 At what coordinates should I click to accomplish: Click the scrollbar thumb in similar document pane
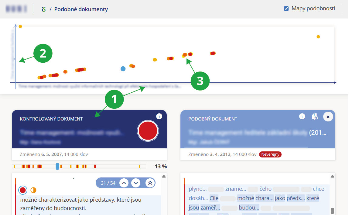pos(332,210)
